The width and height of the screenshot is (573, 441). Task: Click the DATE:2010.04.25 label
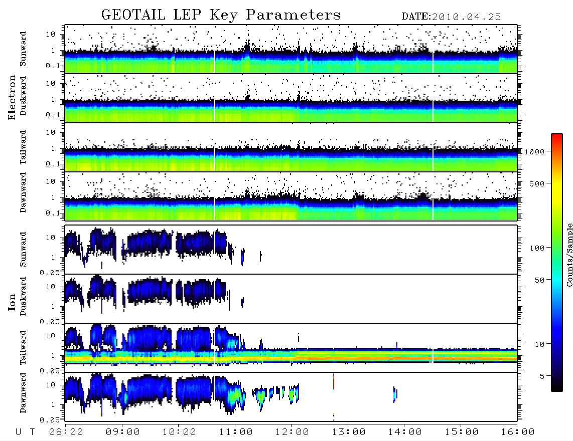451,17
